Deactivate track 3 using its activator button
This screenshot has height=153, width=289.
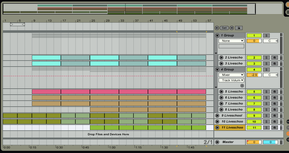click(254, 64)
